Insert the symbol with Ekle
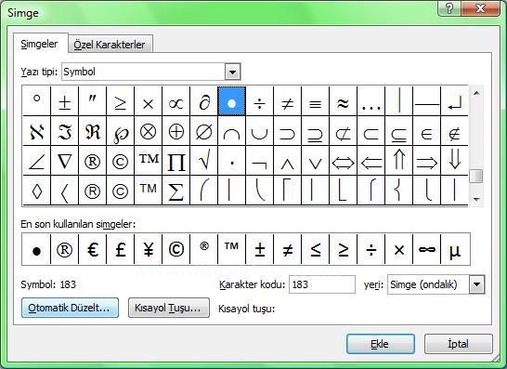The height and width of the screenshot is (369, 507). [x=381, y=344]
